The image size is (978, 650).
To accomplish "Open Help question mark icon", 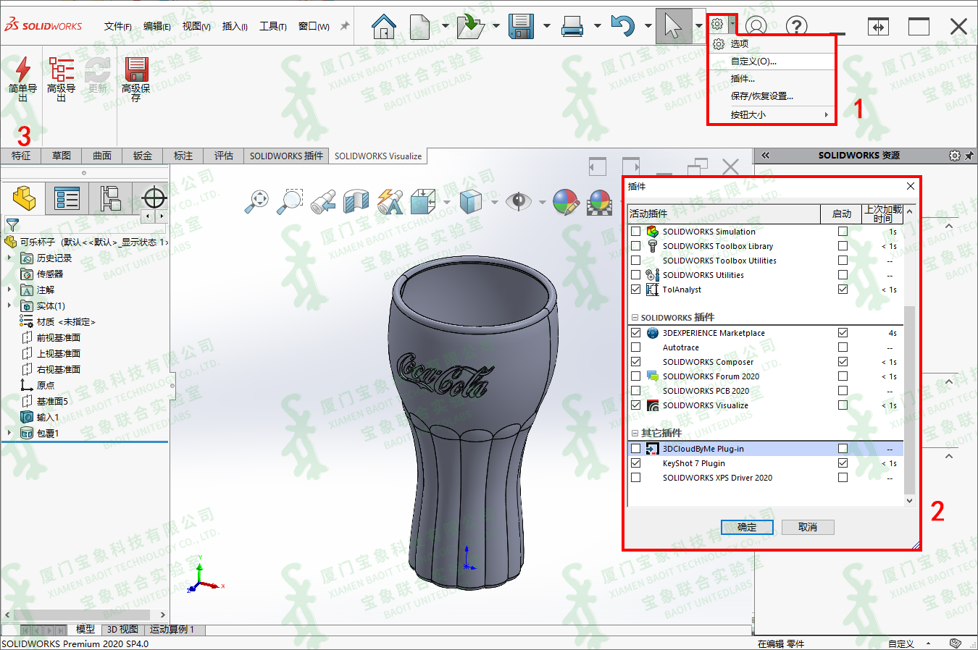I will pos(796,27).
